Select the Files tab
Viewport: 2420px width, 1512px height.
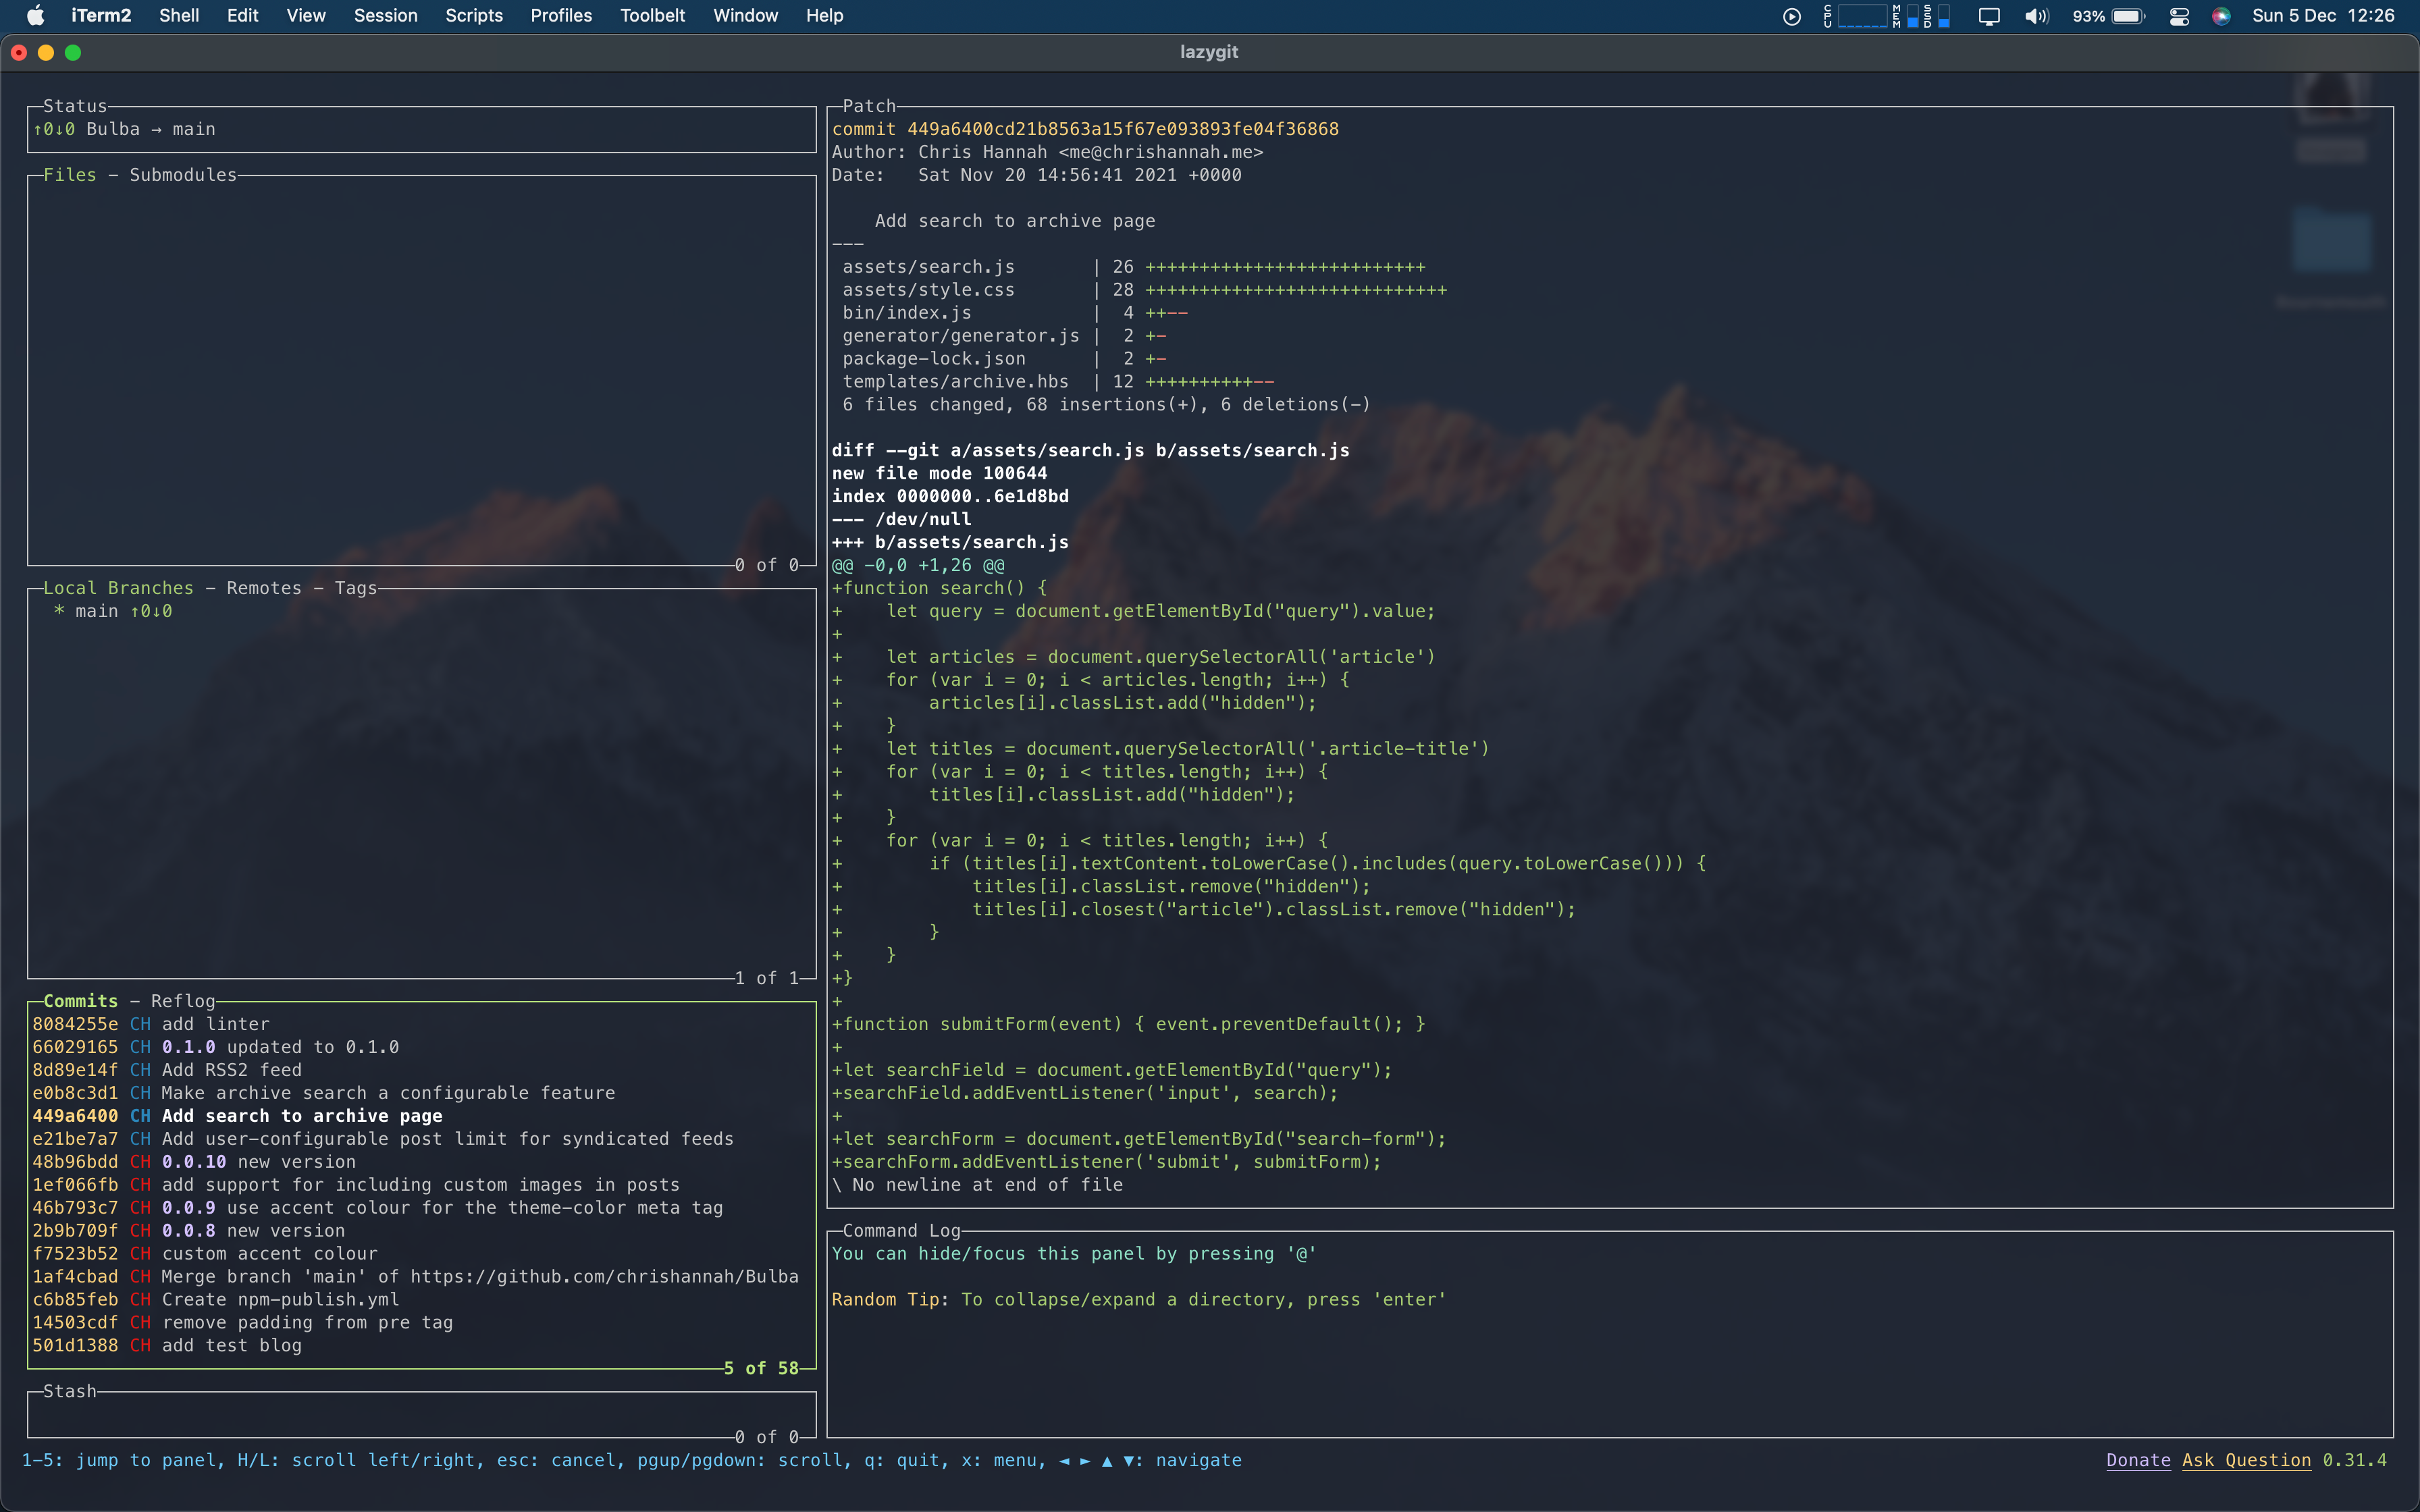[70, 175]
